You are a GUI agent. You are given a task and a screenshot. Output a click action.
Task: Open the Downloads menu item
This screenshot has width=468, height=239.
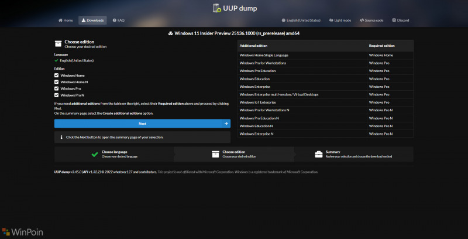click(92, 21)
